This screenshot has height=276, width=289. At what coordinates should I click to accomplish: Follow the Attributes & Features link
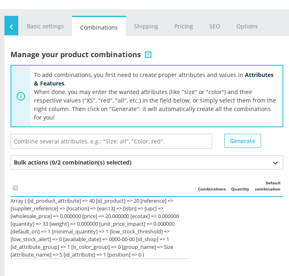[259, 75]
